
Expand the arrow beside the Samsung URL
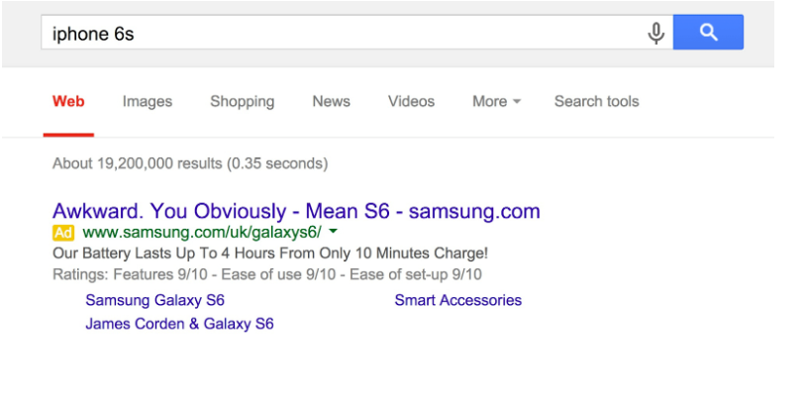click(x=334, y=233)
